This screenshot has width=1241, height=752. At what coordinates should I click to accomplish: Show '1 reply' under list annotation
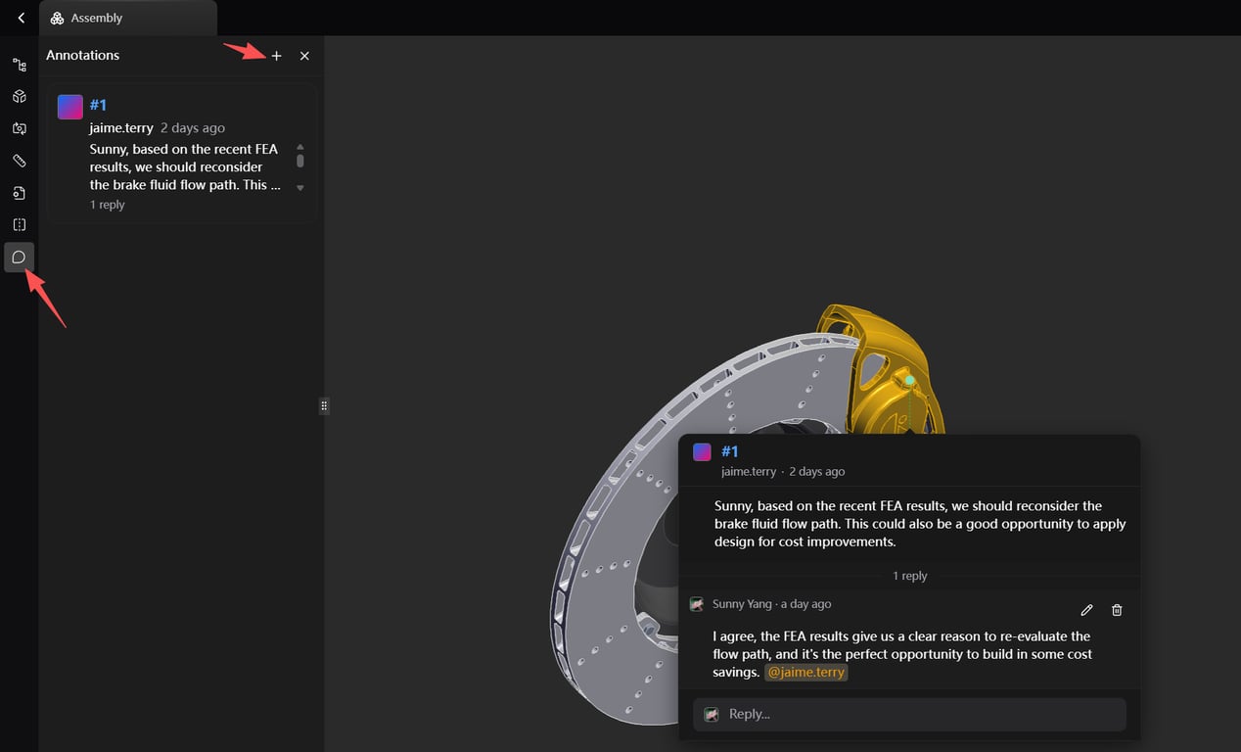pos(108,205)
